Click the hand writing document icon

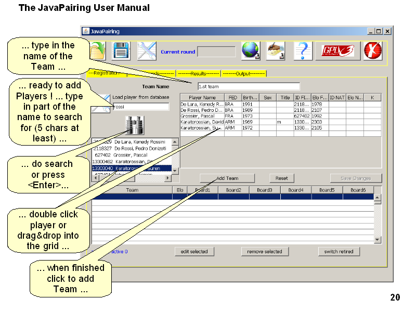click(276, 51)
